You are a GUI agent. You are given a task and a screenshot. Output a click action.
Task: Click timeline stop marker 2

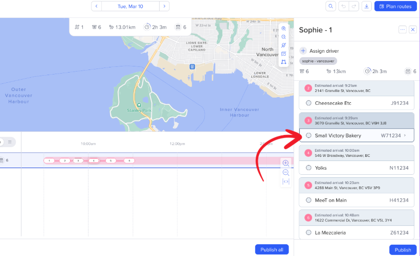coord(64,160)
